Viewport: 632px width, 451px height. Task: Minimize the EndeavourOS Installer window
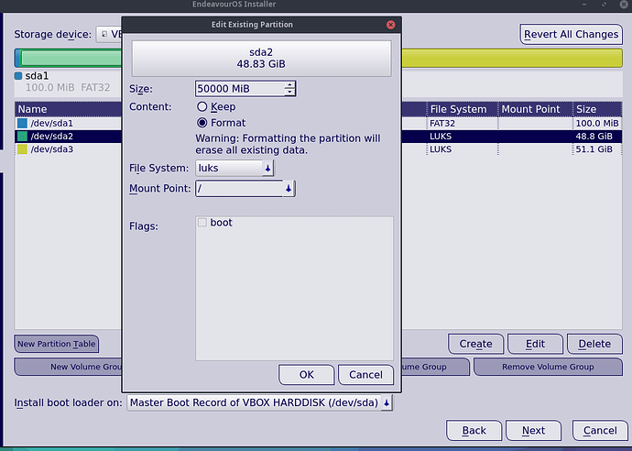(584, 4)
